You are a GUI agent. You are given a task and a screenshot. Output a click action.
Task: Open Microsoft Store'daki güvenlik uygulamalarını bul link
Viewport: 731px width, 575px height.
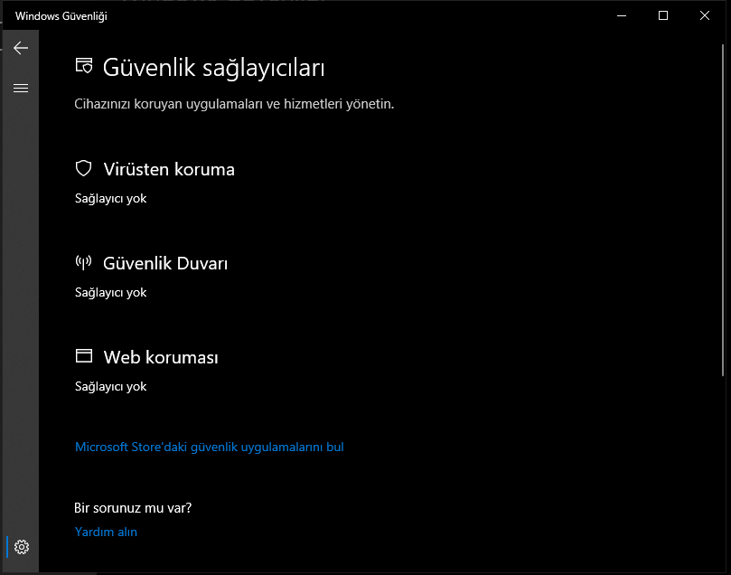[x=210, y=447]
